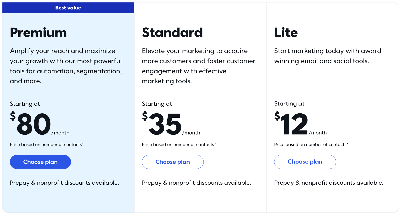This screenshot has height=215, width=401.
Task: Click Choose plan button for Standard
Action: 173,162
